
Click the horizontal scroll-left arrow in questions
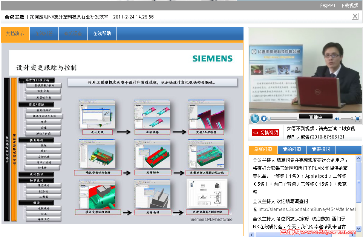click(x=252, y=235)
